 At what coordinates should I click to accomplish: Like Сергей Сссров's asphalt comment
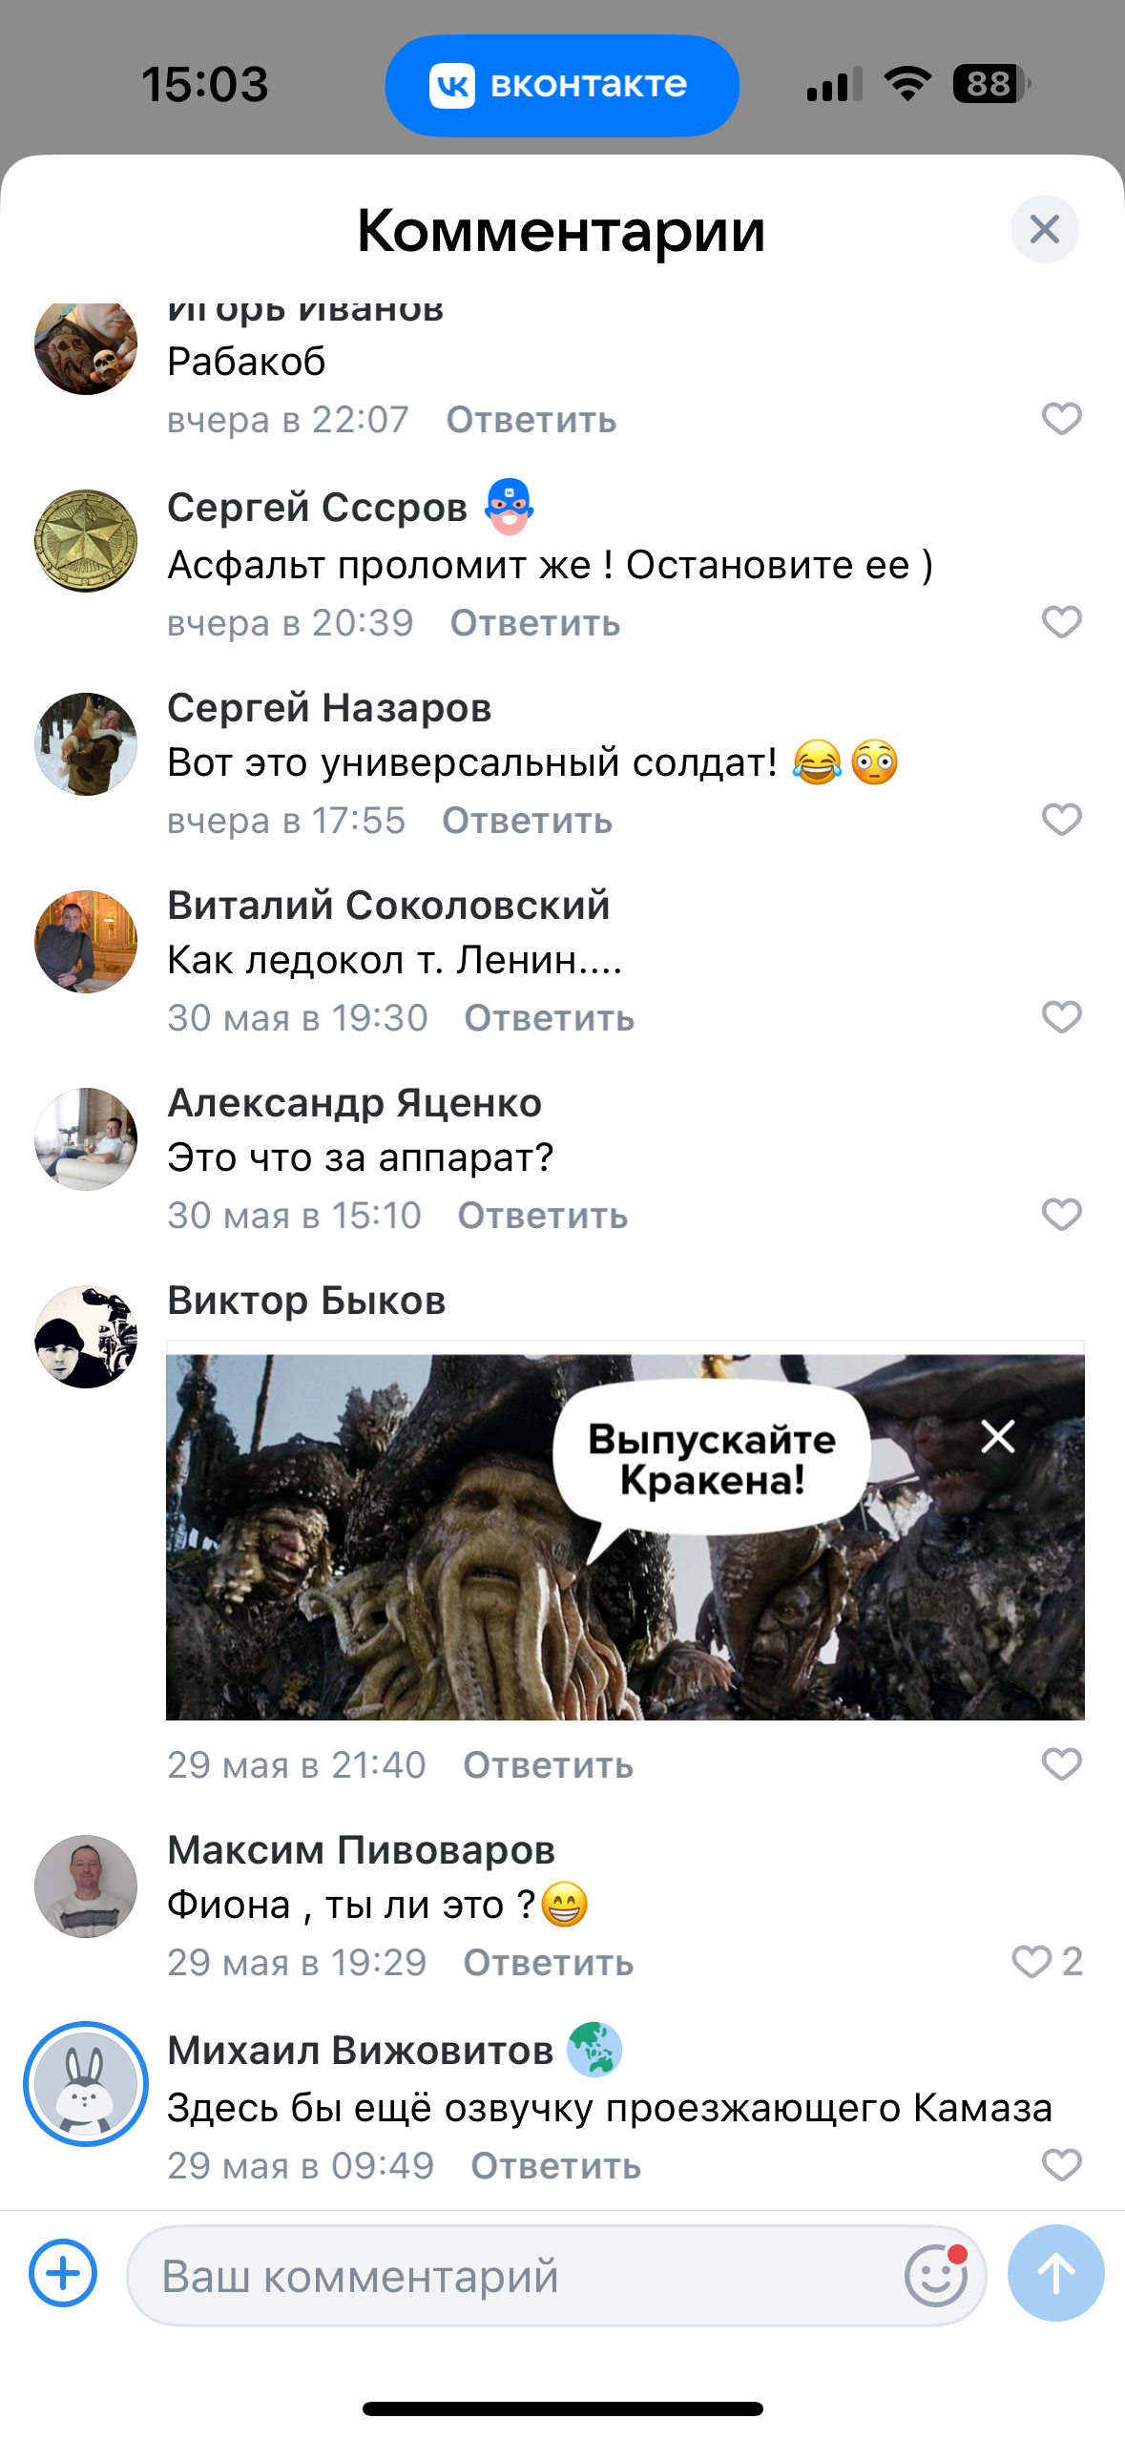[1061, 622]
